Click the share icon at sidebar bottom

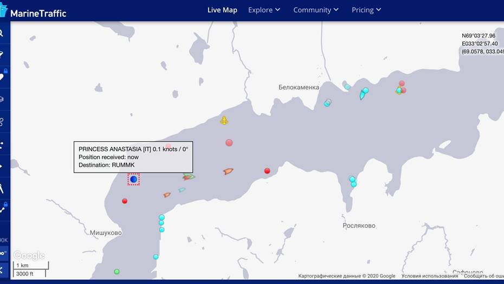pyautogui.click(x=1, y=270)
